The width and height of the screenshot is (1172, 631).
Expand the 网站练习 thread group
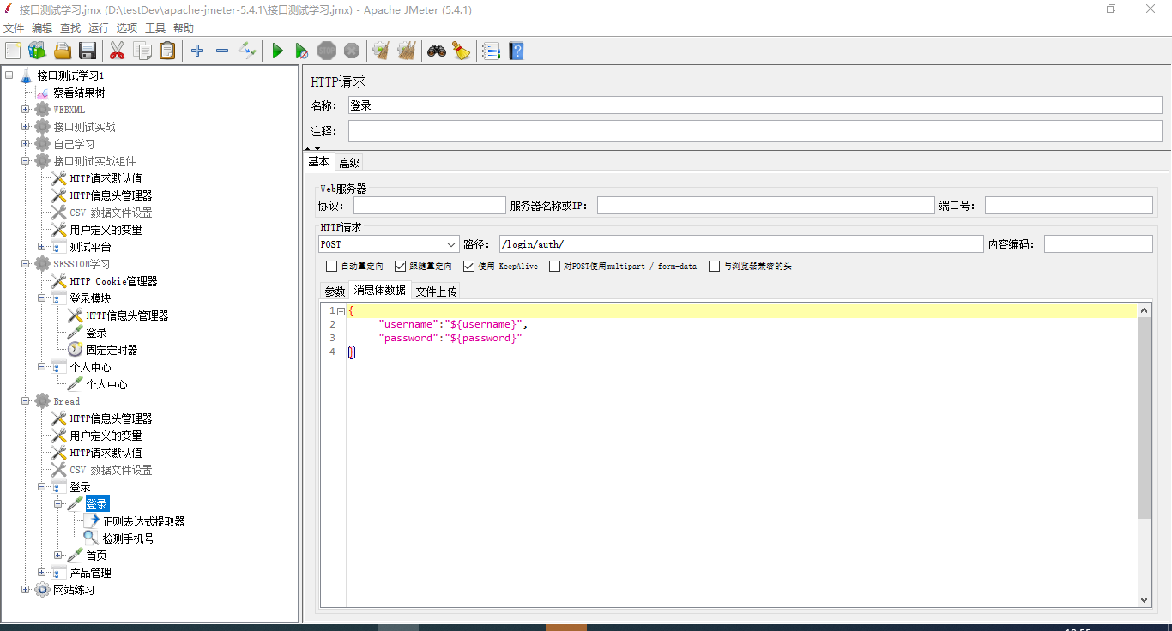click(26, 590)
